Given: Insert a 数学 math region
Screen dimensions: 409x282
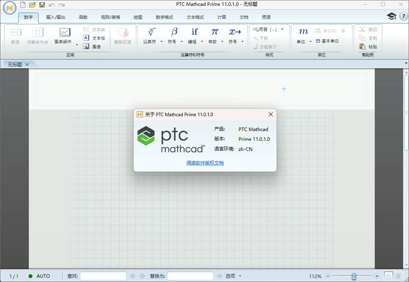Looking at the screenshot, I should [x=16, y=36].
